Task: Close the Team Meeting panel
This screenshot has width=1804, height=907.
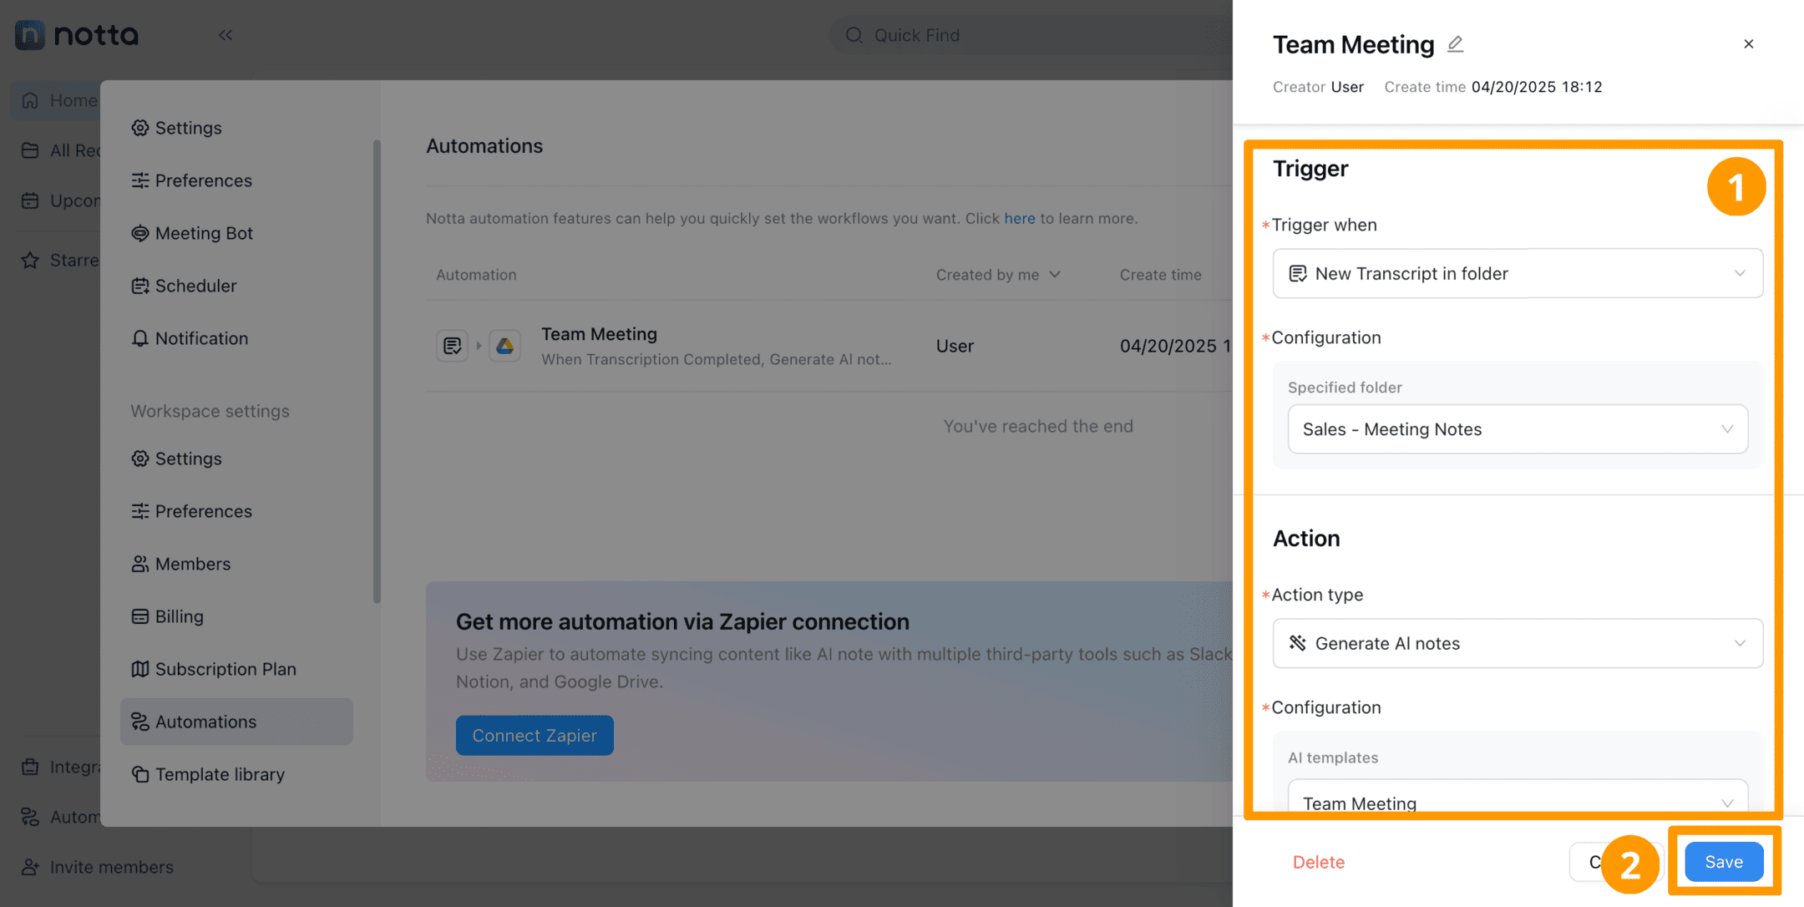Action: [1749, 43]
